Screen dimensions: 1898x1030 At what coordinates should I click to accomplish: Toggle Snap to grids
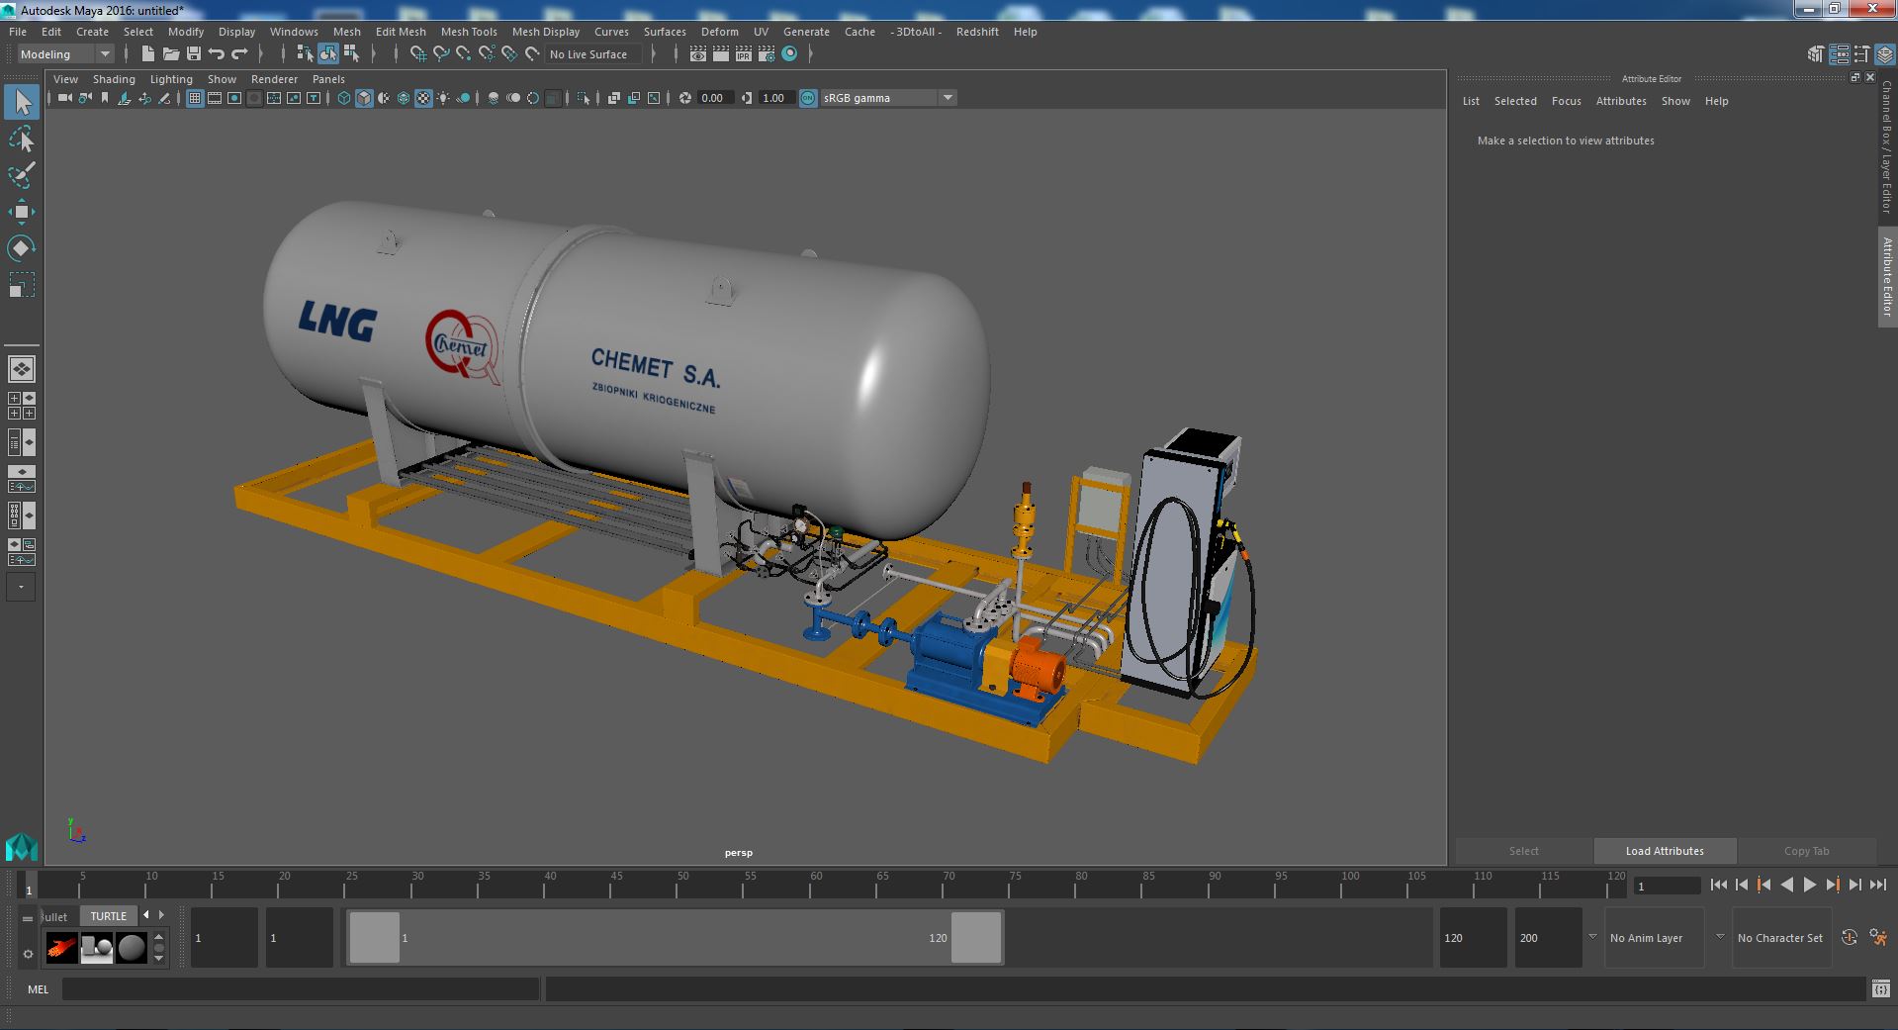pyautogui.click(x=418, y=54)
